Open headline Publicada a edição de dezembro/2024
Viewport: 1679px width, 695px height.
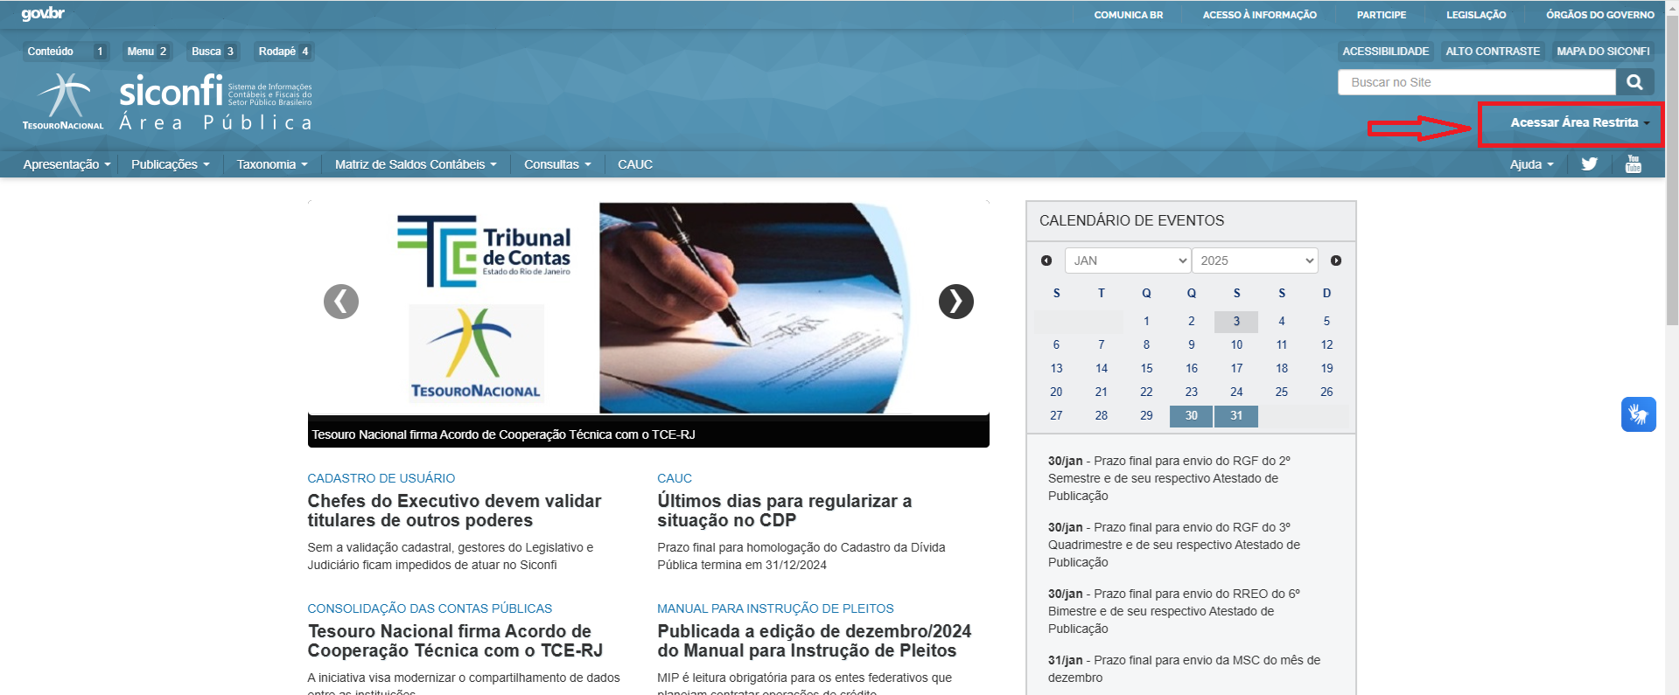[x=814, y=641]
